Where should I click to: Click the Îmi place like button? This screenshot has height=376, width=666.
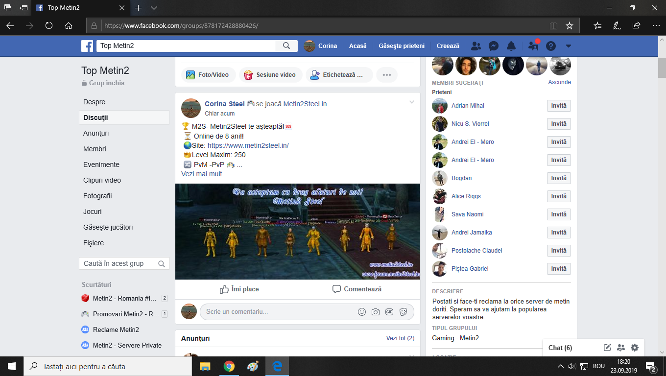(x=239, y=289)
